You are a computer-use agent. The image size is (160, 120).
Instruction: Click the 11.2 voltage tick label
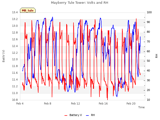pyautogui.click(x=15, y=86)
